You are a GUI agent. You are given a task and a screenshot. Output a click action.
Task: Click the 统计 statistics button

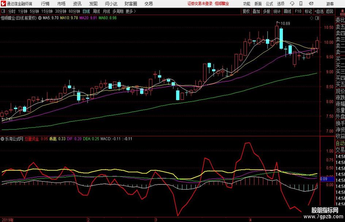pos(277,11)
